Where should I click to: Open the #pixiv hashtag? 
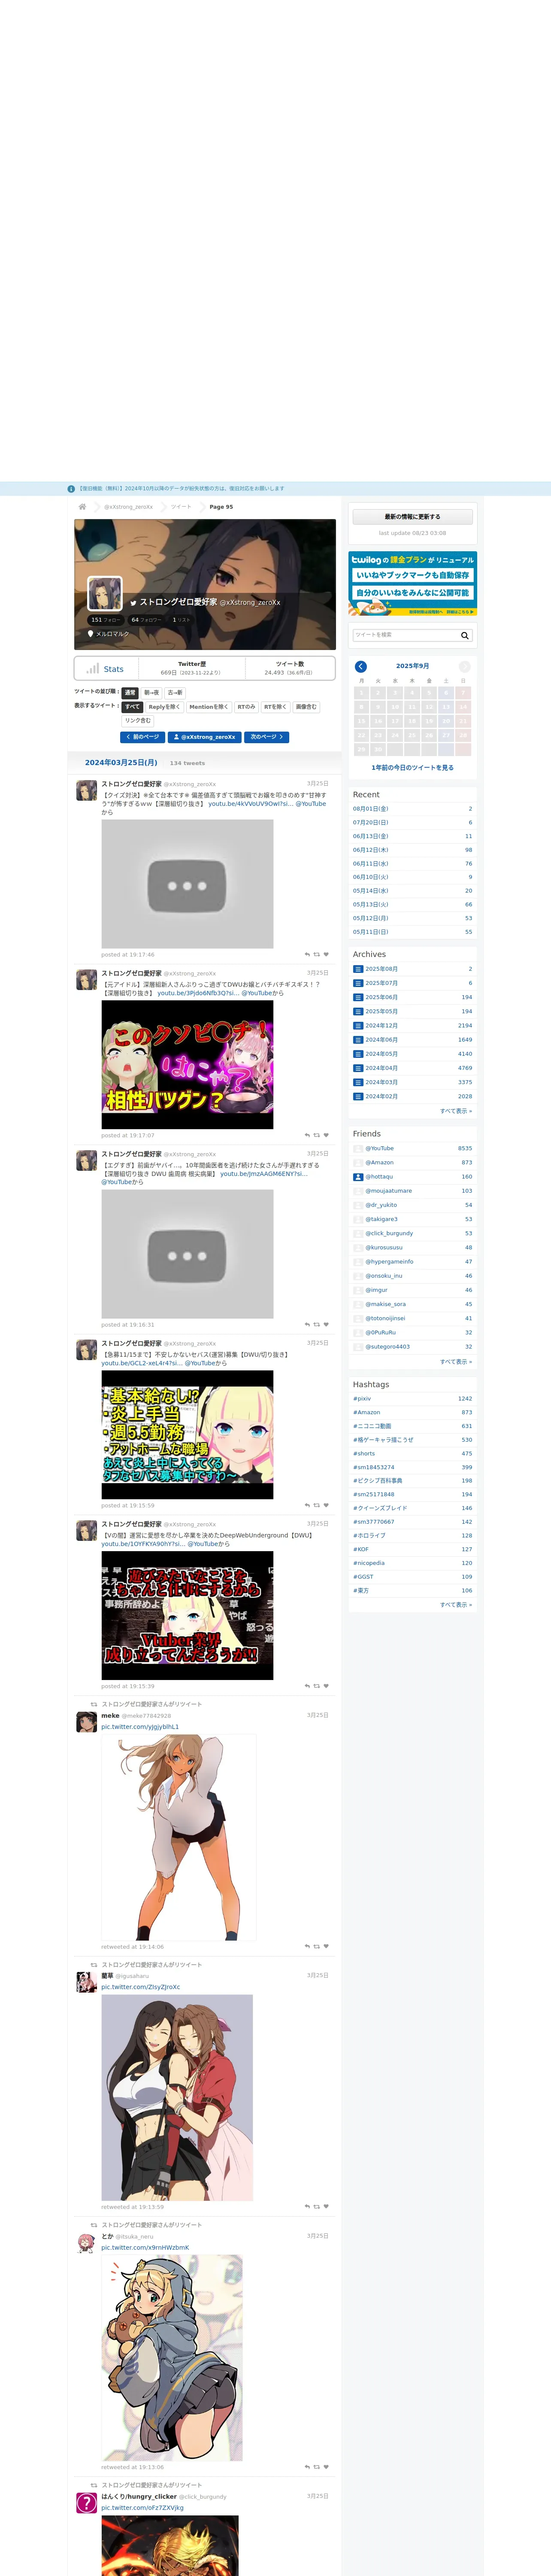click(362, 1399)
